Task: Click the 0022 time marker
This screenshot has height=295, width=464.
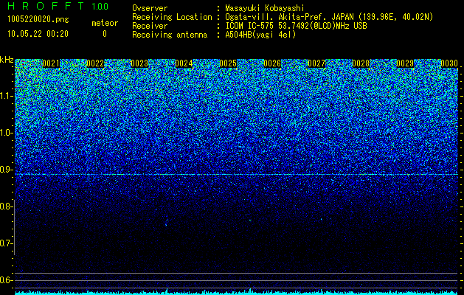Action: click(95, 63)
